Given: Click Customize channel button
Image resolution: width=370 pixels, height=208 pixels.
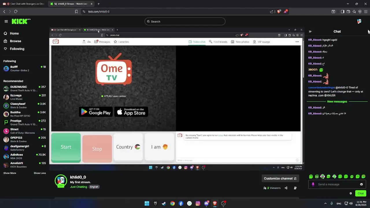Looking at the screenshot, I should (x=280, y=179).
